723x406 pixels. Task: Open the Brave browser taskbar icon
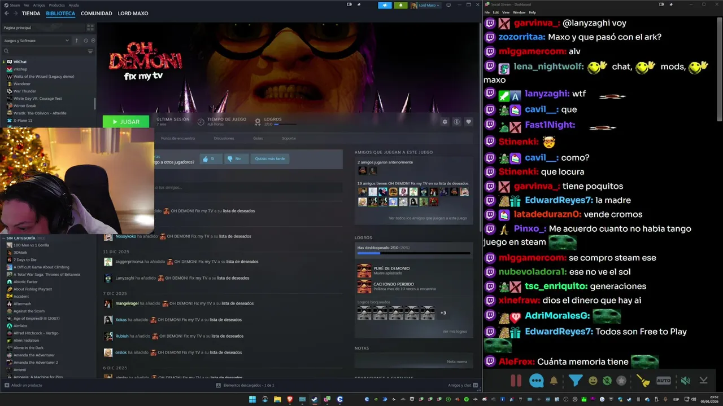(x=290, y=399)
